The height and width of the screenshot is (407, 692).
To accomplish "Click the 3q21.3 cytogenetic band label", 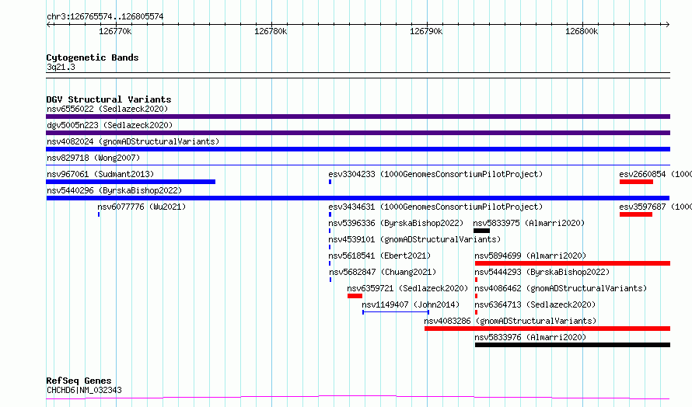I will pos(61,67).
